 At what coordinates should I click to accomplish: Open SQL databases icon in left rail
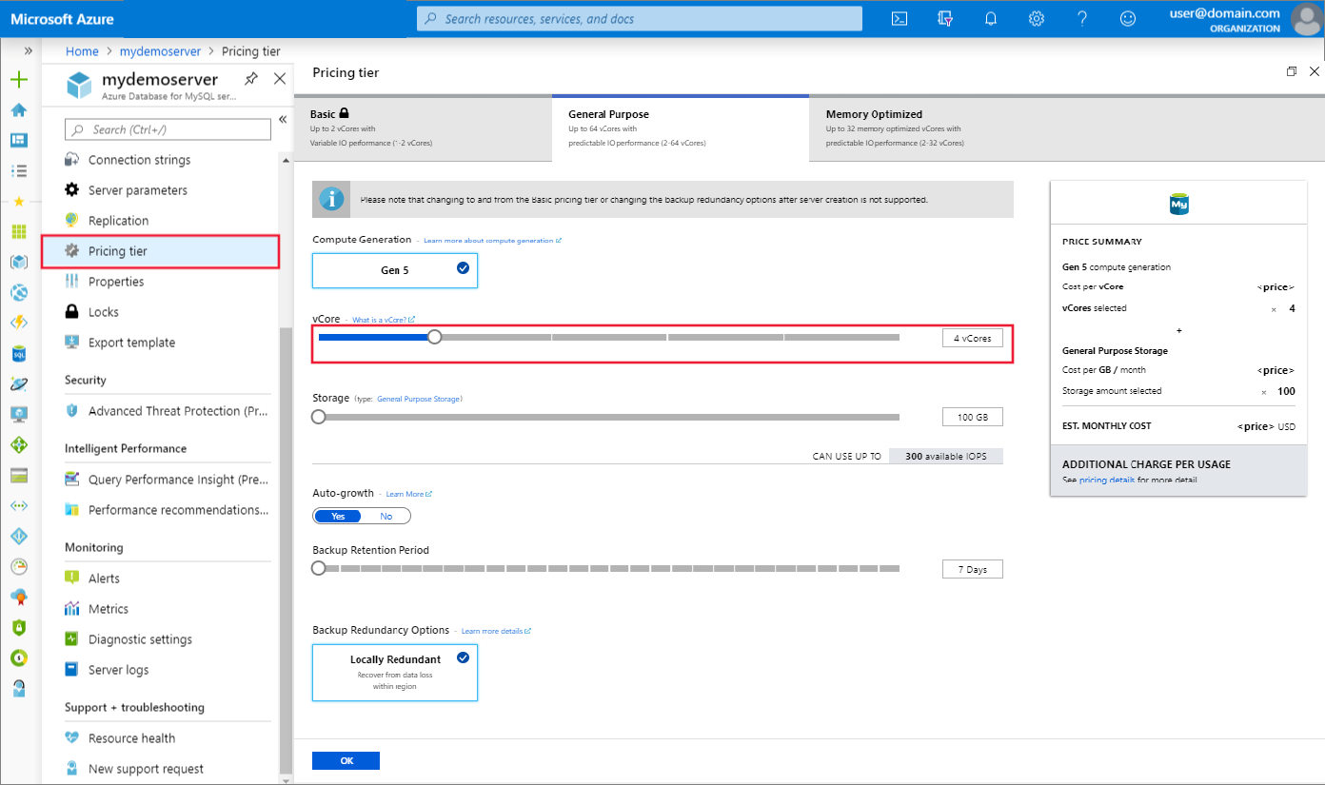pyautogui.click(x=18, y=353)
